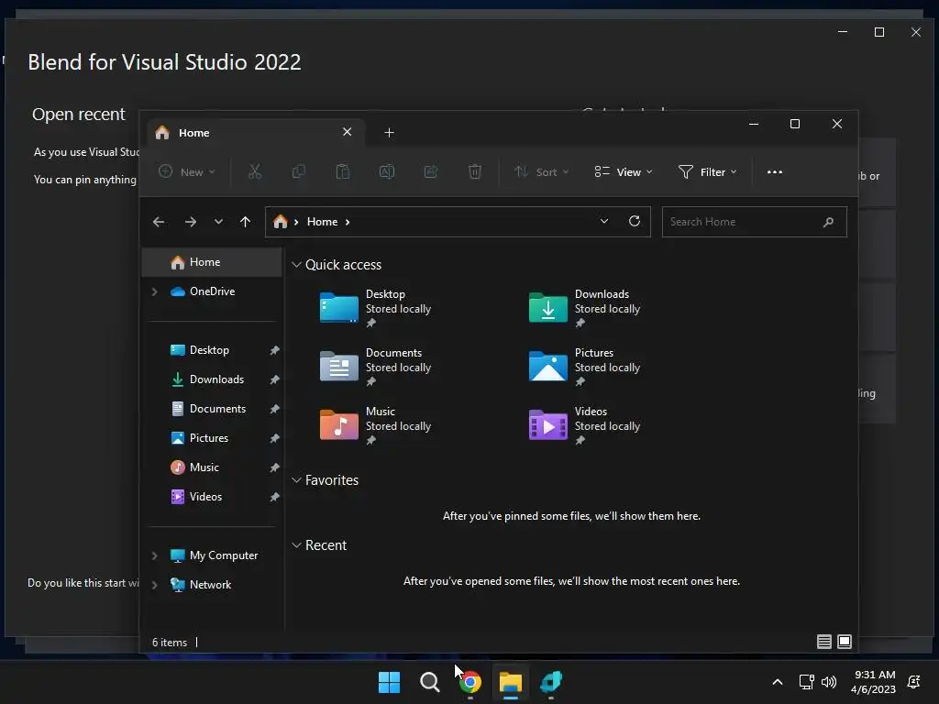Add a new File Explorer tab
Image resolution: width=939 pixels, height=704 pixels.
(x=389, y=132)
